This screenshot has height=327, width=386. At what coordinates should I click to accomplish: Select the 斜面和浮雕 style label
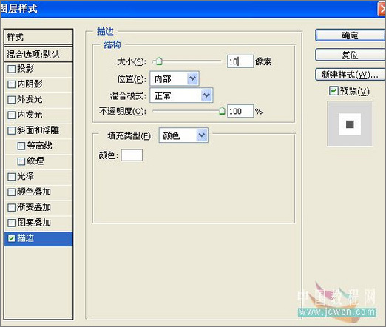pyautogui.click(x=38, y=130)
